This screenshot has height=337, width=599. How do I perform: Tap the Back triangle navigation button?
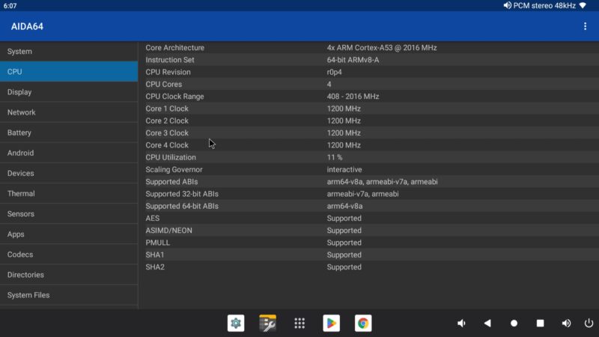487,324
